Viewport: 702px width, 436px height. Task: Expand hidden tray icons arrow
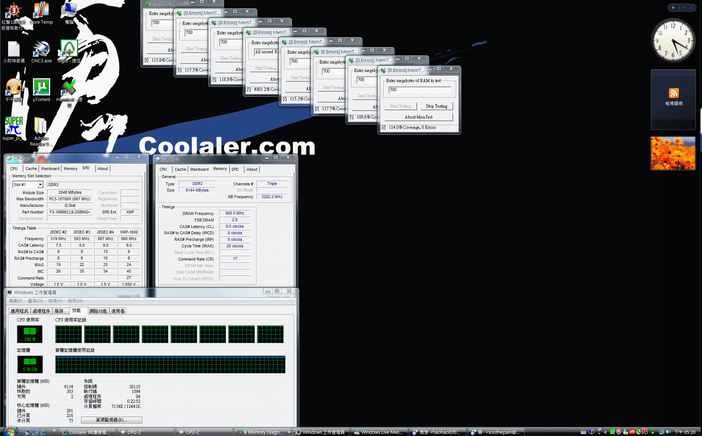(606, 432)
